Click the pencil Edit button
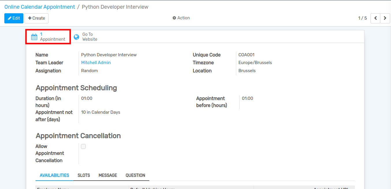Image resolution: width=391 pixels, height=189 pixels. 14,18
